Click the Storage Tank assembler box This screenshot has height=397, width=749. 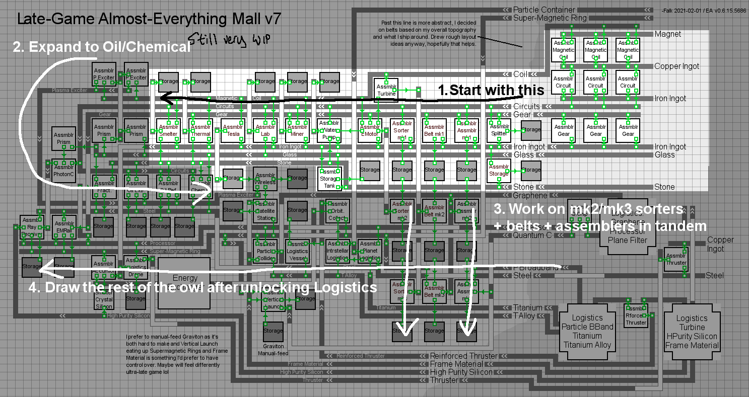tap(329, 179)
